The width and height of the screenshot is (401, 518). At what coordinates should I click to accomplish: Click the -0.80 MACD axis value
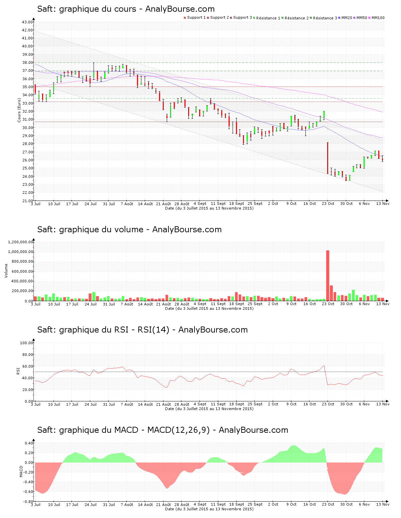28,501
